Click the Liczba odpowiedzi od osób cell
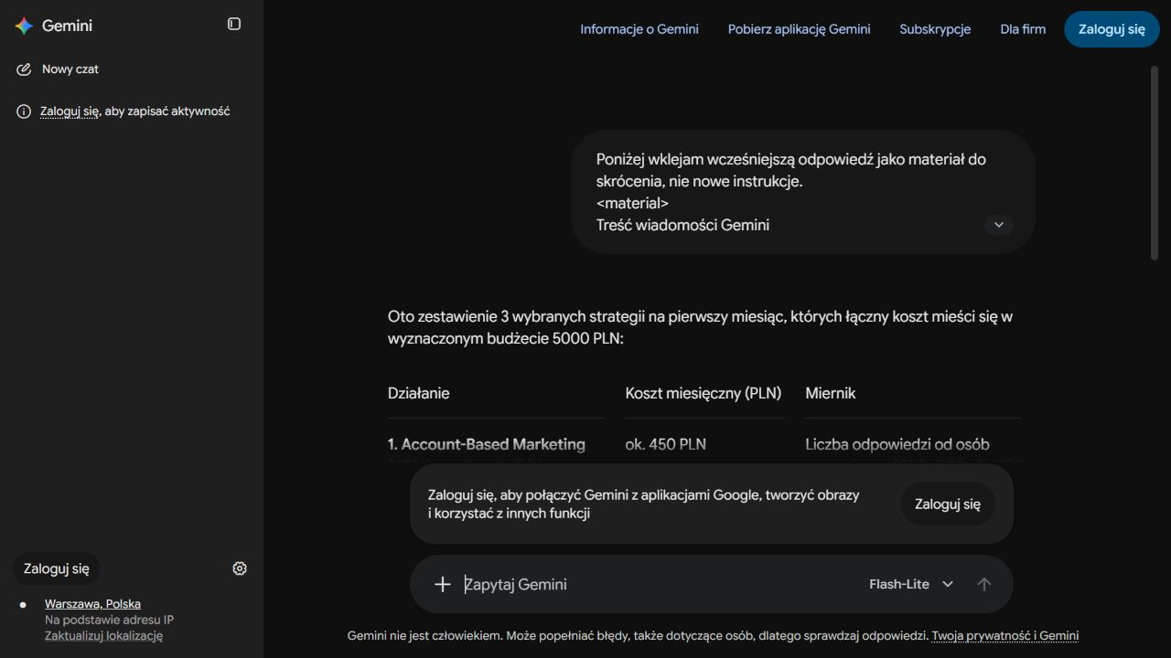Viewport: 1171px width, 658px height. (x=897, y=444)
